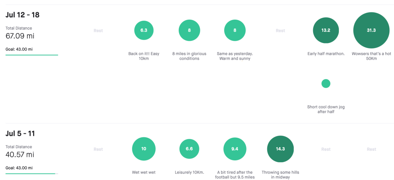This screenshot has width=394, height=180.
Task: Select the 6.3 mile run bubble
Action: point(144,30)
